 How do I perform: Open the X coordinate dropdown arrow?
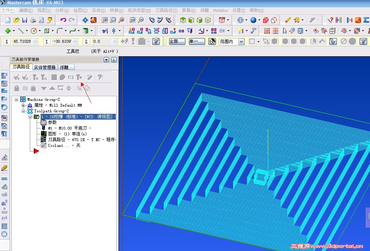coord(35,42)
